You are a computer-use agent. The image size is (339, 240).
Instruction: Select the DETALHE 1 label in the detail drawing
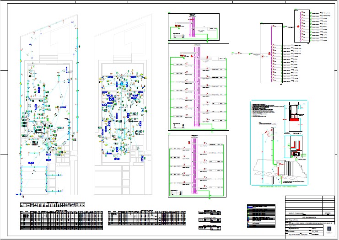(x=302, y=160)
